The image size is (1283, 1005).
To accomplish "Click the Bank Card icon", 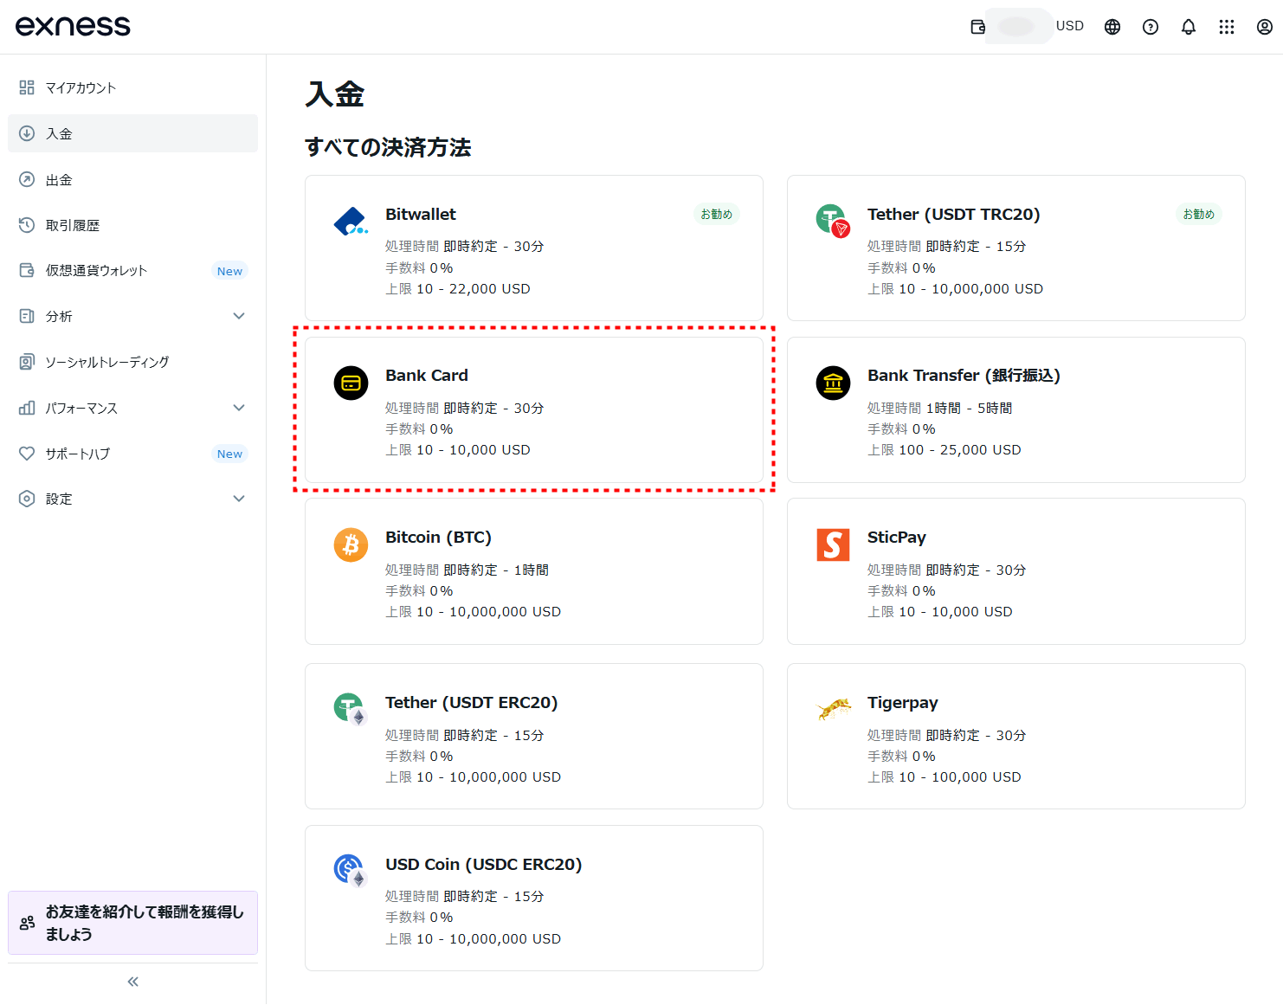I will 351,383.
